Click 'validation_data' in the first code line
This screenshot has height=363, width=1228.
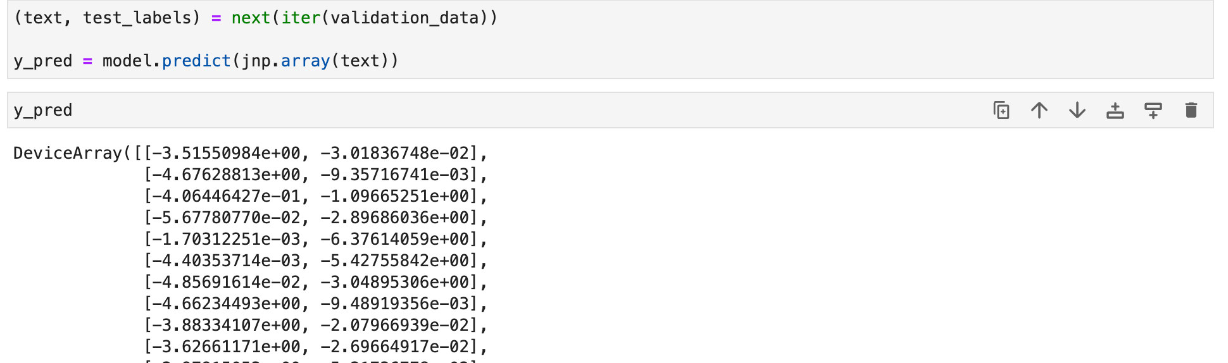[x=404, y=18]
